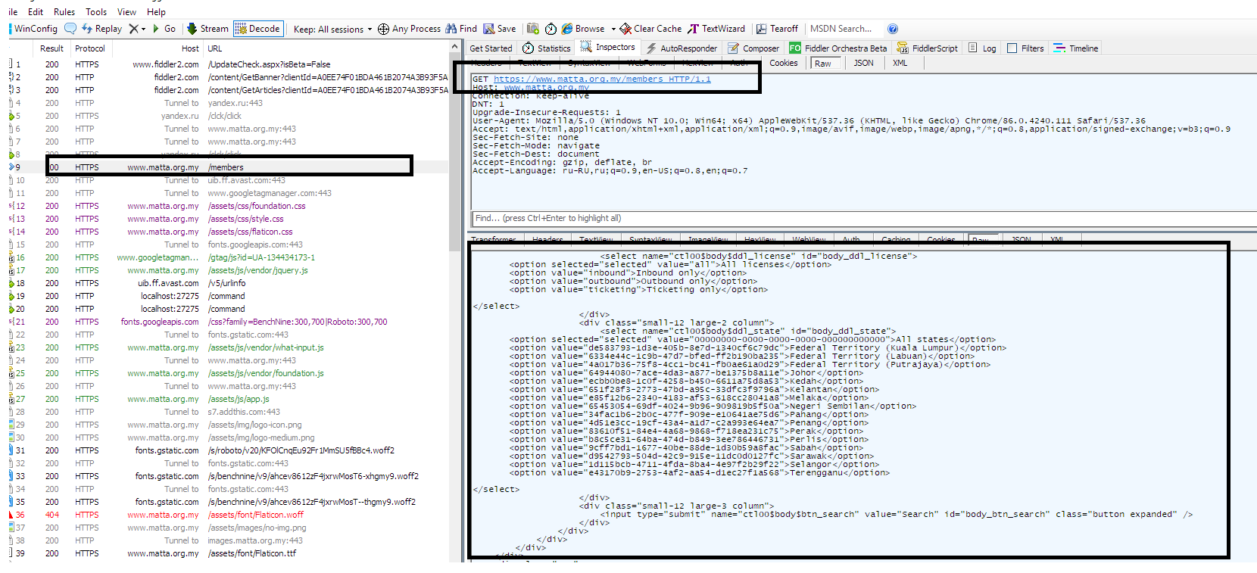1257x573 pixels.
Task: Switch to the Get Started tab
Action: [x=491, y=48]
